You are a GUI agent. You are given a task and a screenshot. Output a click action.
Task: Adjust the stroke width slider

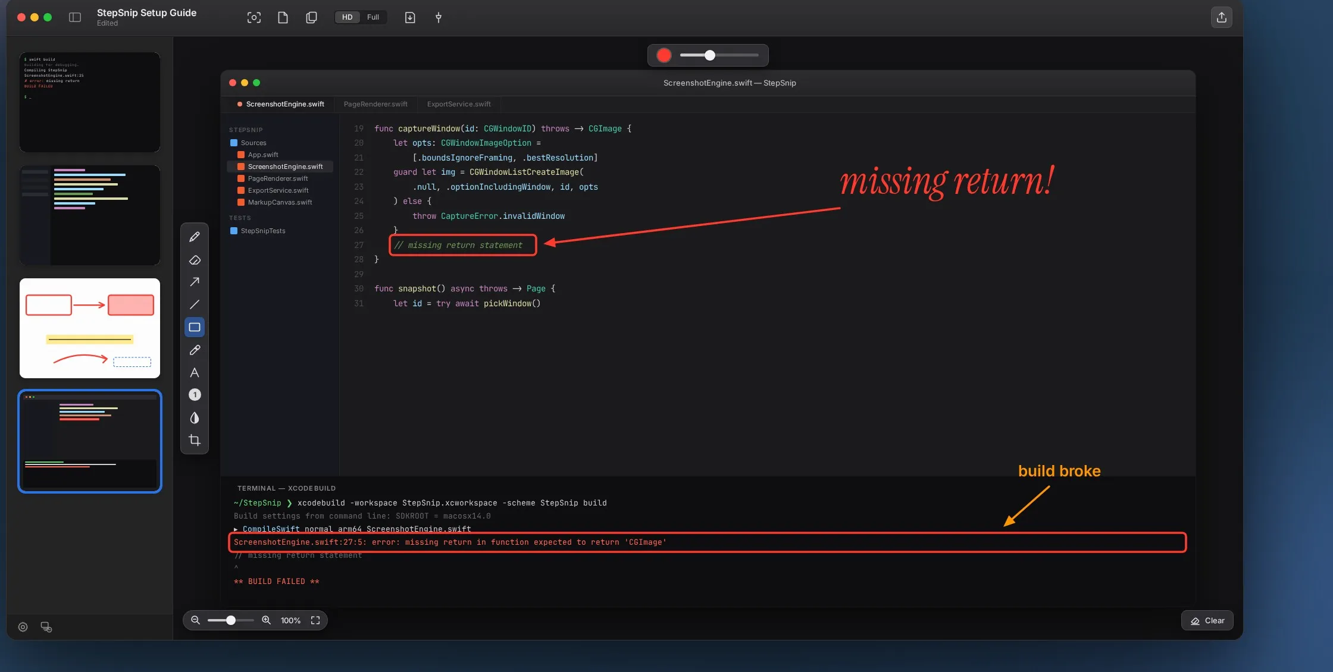719,55
